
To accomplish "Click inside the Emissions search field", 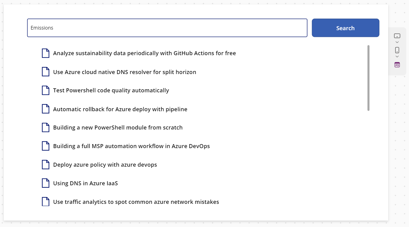I will [167, 28].
